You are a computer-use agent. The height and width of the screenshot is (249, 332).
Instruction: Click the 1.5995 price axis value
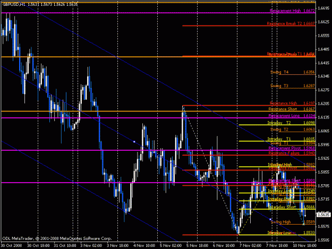pyautogui.click(x=324, y=145)
